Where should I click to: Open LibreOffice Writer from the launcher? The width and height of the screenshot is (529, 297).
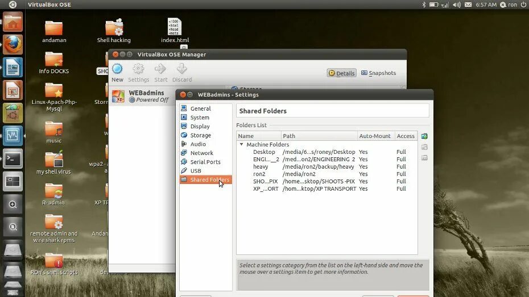[13, 68]
